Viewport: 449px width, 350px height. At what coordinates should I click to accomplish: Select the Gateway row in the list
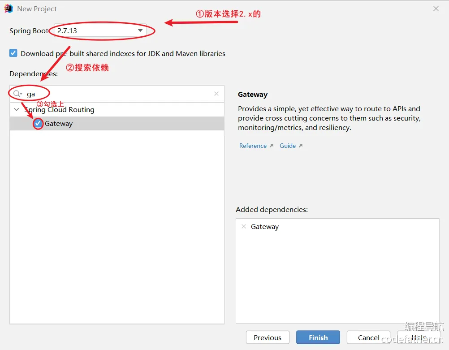pyautogui.click(x=117, y=123)
